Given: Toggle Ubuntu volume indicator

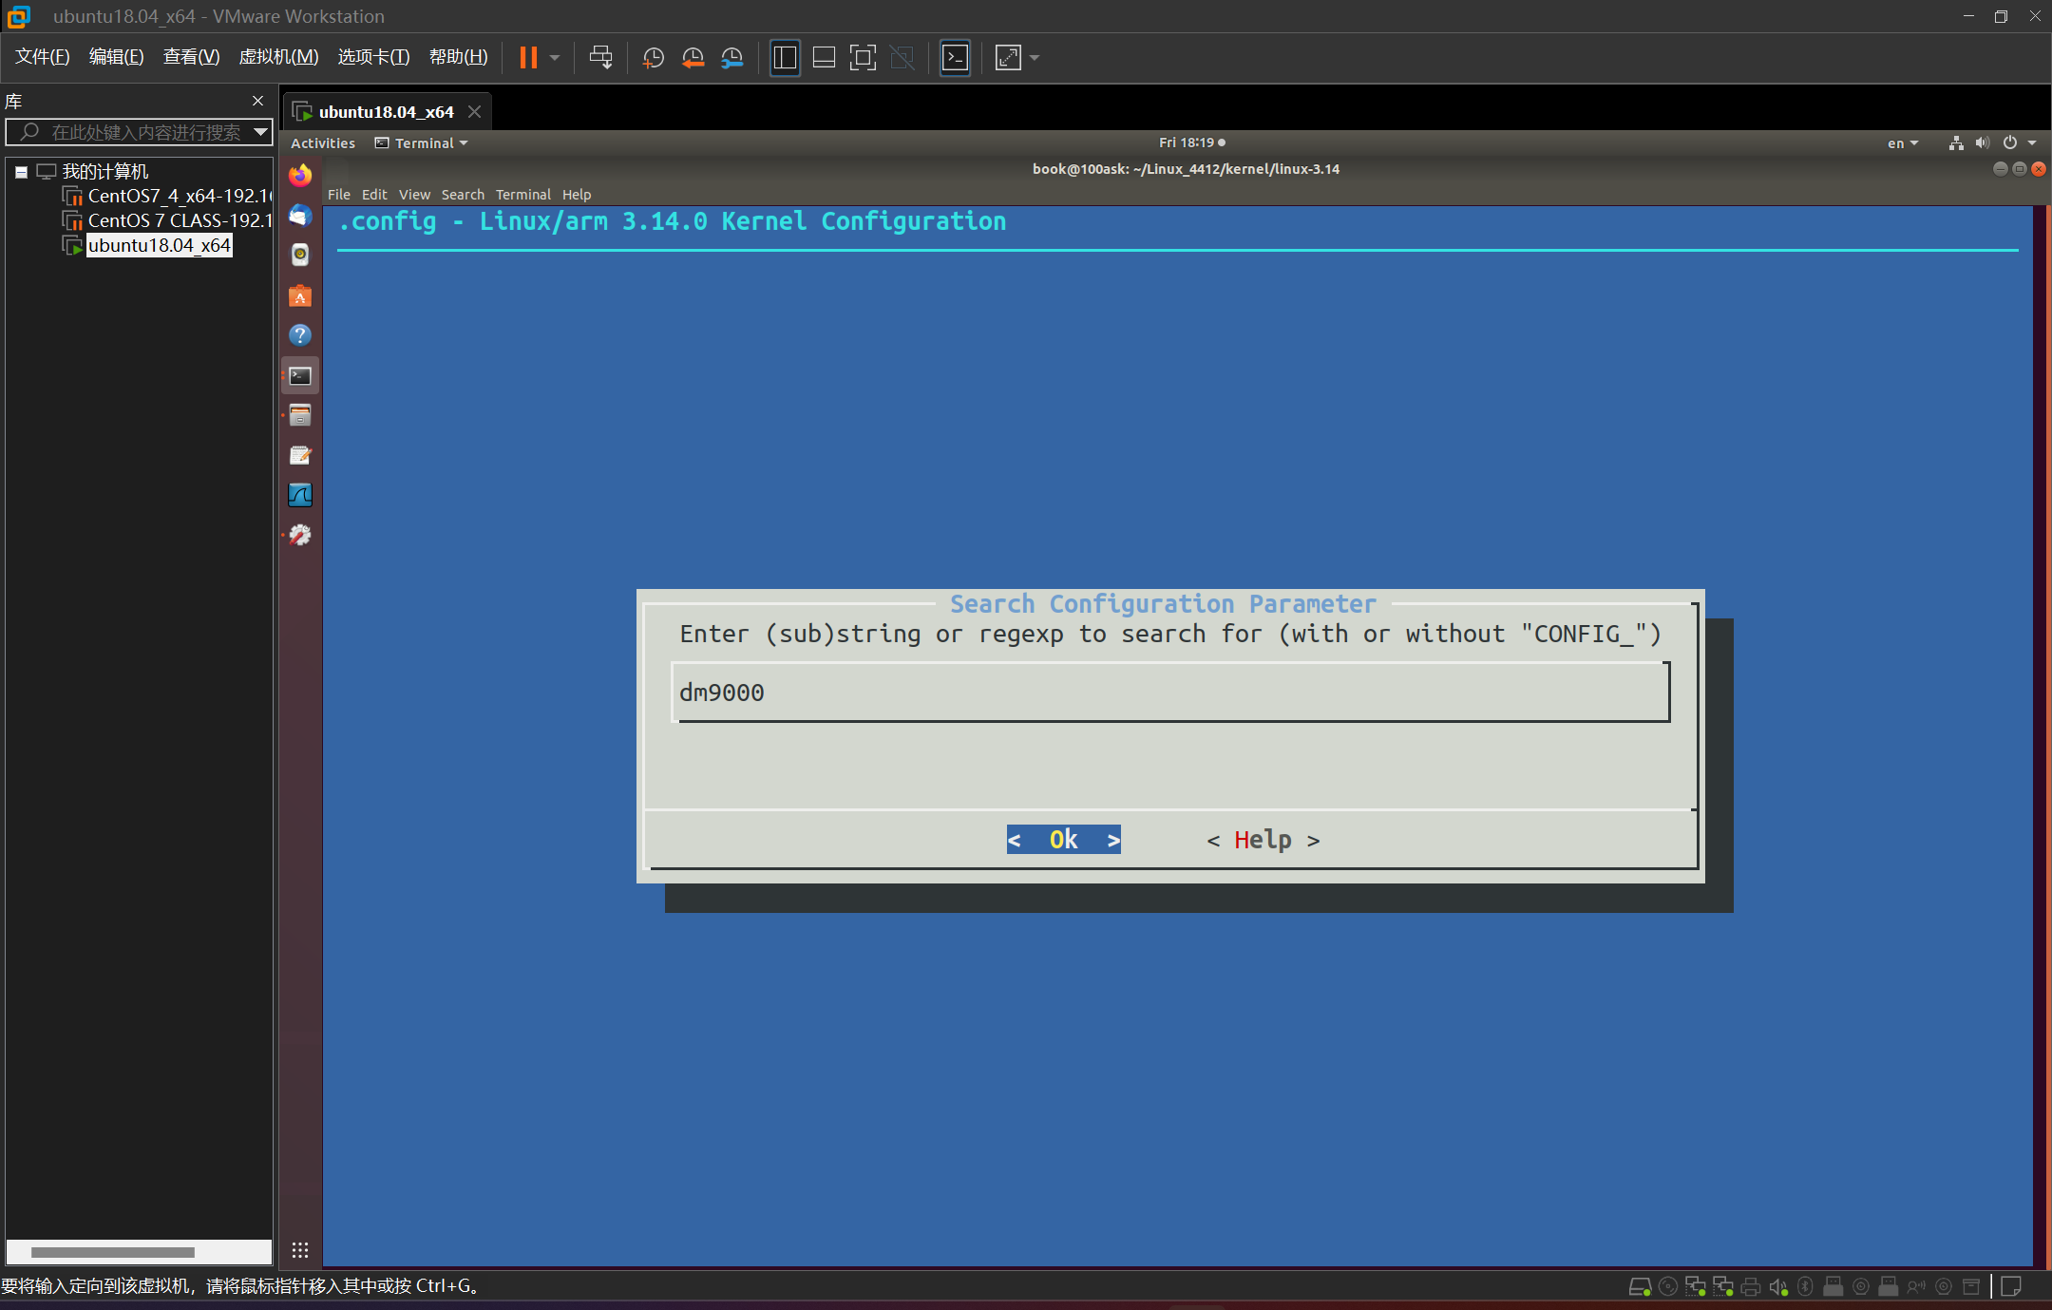Looking at the screenshot, I should click(1982, 142).
